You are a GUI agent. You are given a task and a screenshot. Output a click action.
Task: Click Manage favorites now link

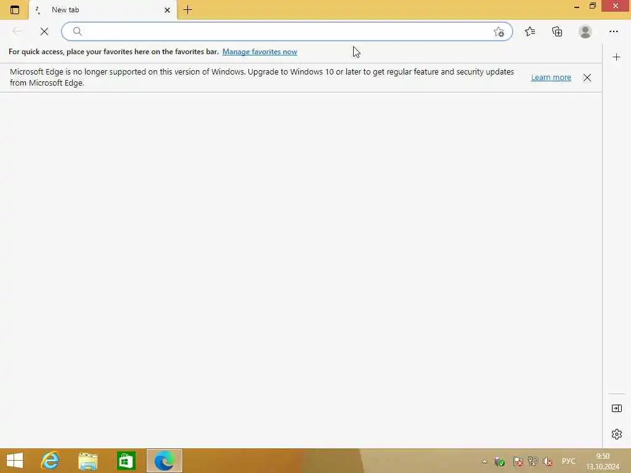coord(259,52)
